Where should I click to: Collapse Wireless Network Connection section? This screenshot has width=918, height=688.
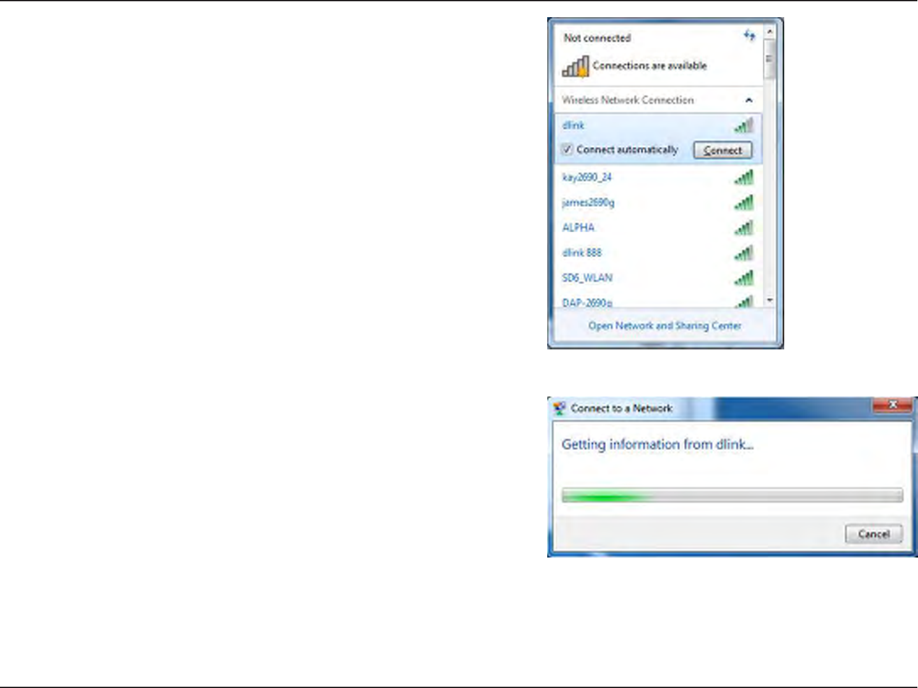pyautogui.click(x=749, y=100)
